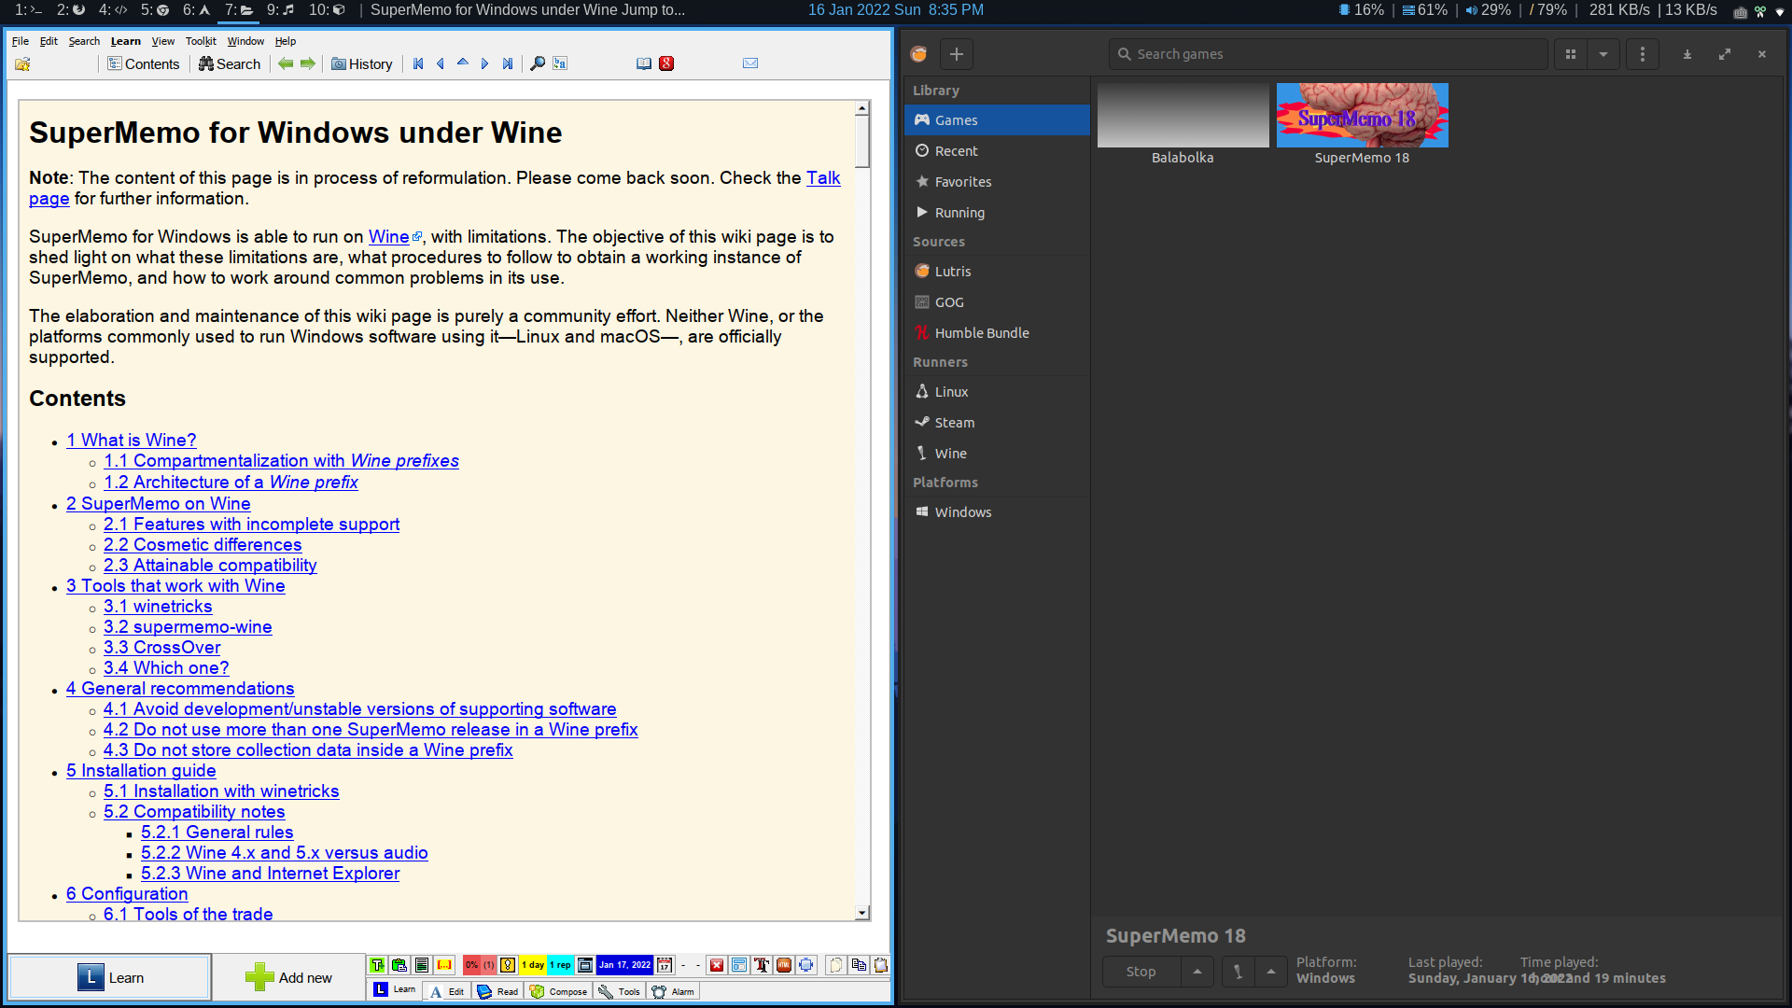The width and height of the screenshot is (1792, 1008).
Task: Follow the Talk page link
Action: [x=822, y=177]
